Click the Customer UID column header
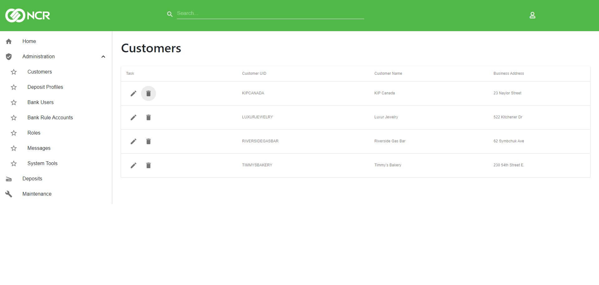This screenshot has height=285, width=599. click(254, 74)
